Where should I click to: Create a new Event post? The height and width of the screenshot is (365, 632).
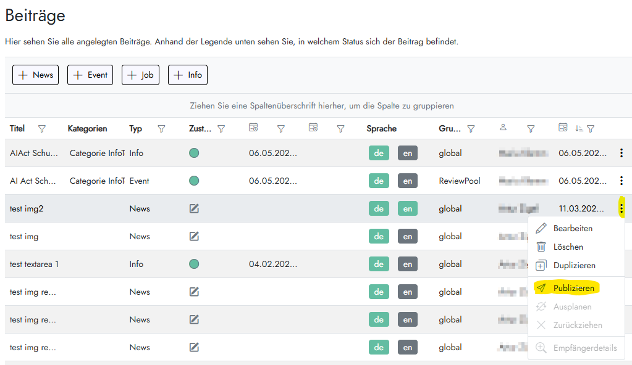click(90, 75)
